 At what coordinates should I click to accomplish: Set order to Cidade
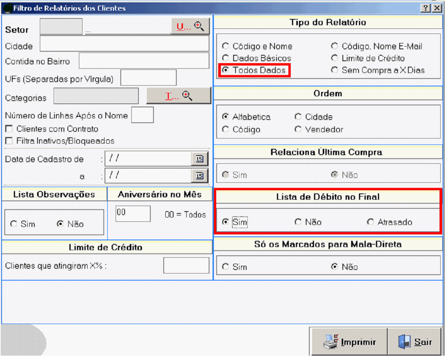coord(298,117)
